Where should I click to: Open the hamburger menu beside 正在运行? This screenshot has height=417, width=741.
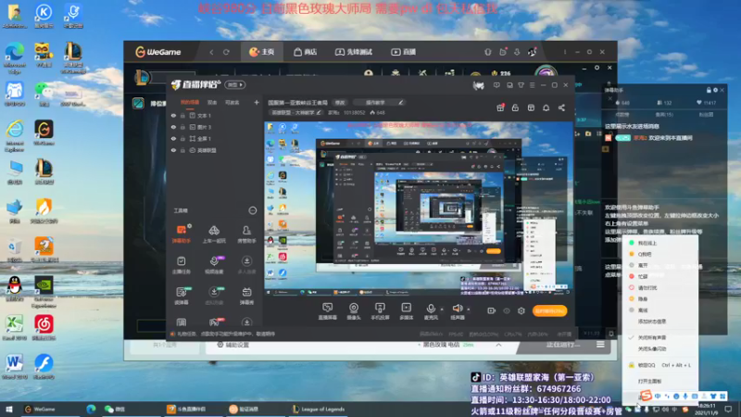[x=600, y=345]
